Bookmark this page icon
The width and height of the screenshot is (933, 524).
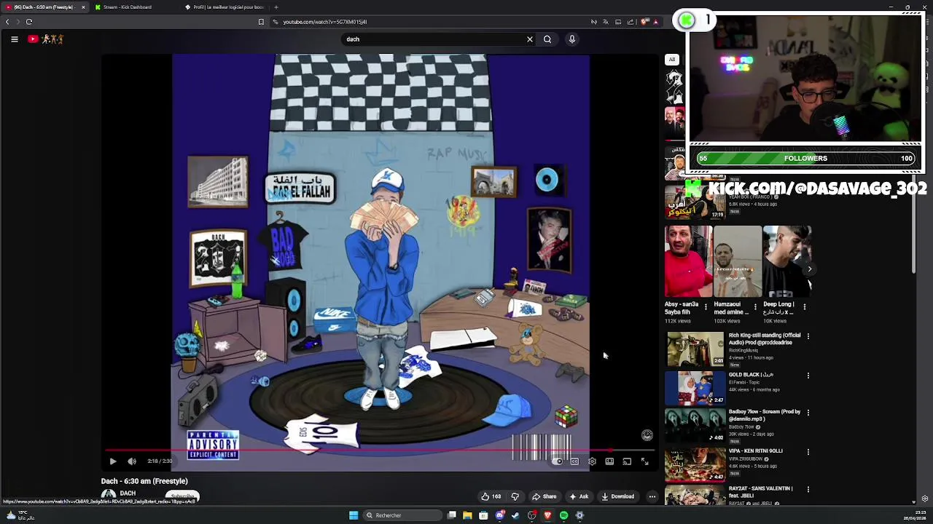point(261,22)
